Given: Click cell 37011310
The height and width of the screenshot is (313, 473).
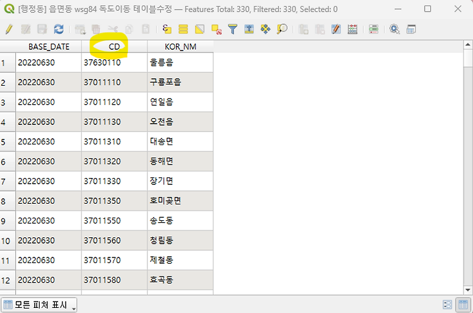Looking at the screenshot, I should tap(114, 141).
